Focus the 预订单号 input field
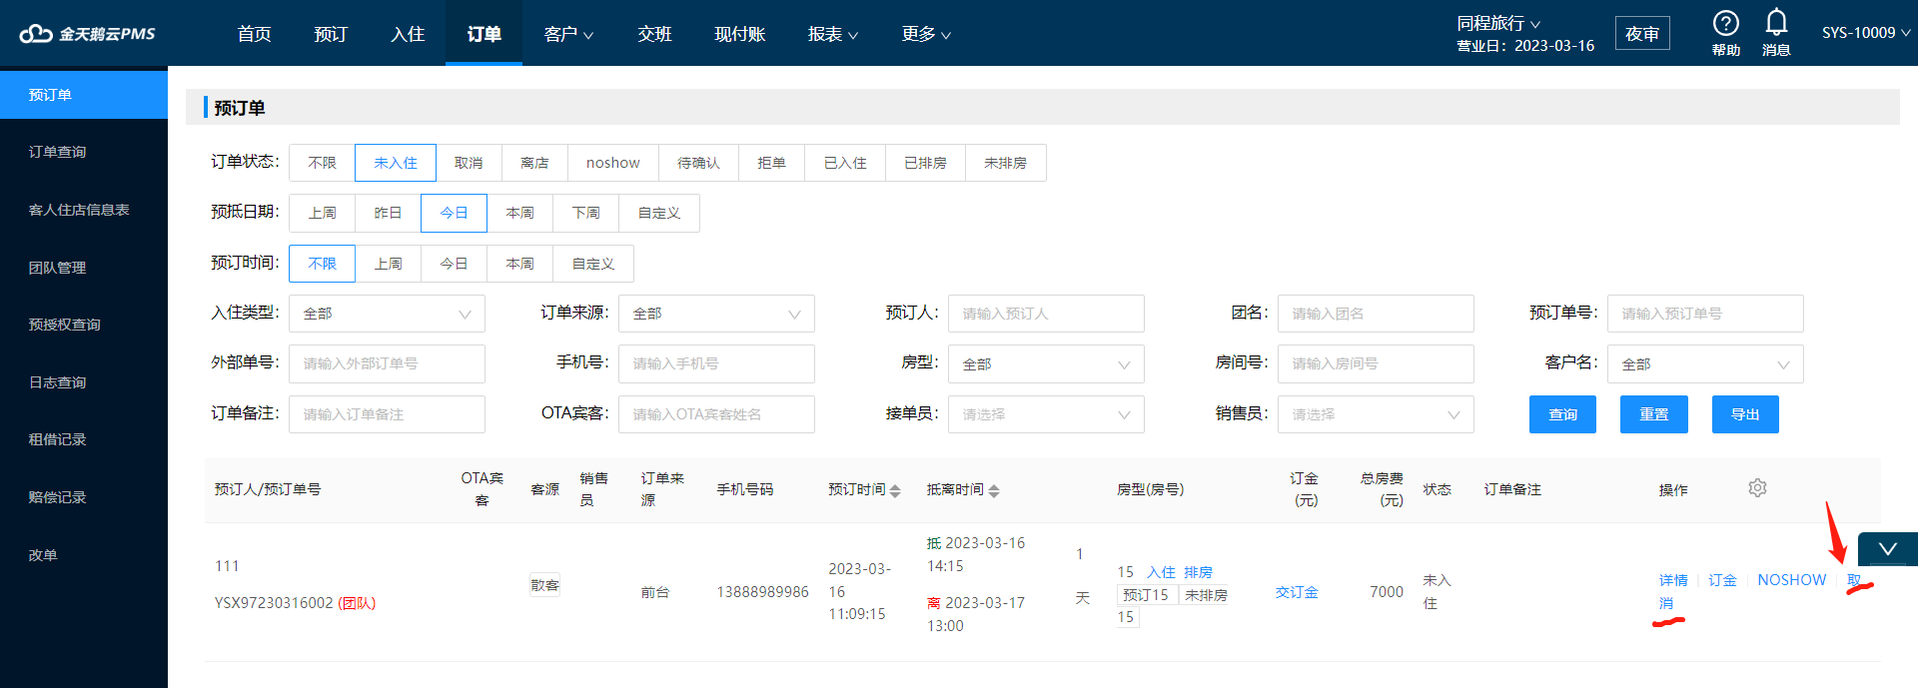Screen dimensions: 1918x688 [1705, 314]
